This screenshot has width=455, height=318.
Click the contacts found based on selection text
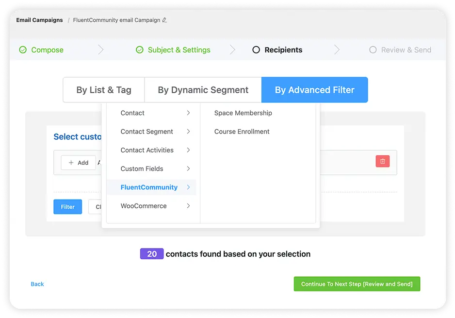coord(238,254)
